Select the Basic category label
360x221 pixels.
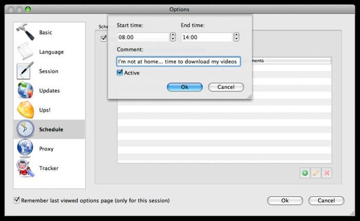pos(46,32)
